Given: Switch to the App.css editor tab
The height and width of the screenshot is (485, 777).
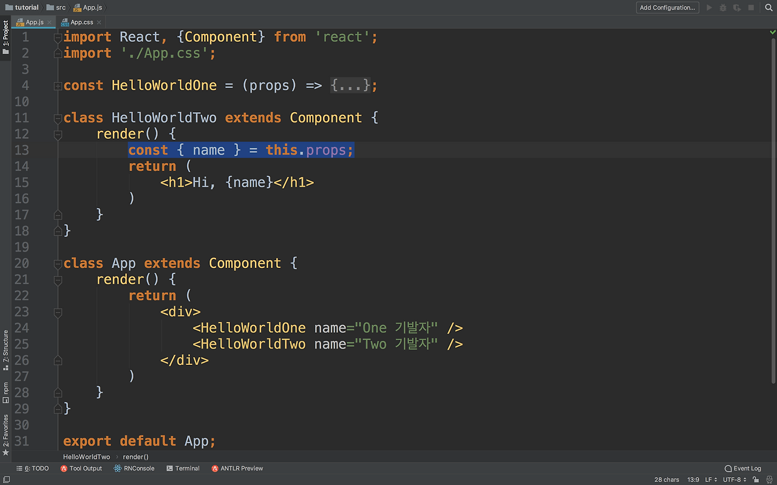Looking at the screenshot, I should coord(81,22).
